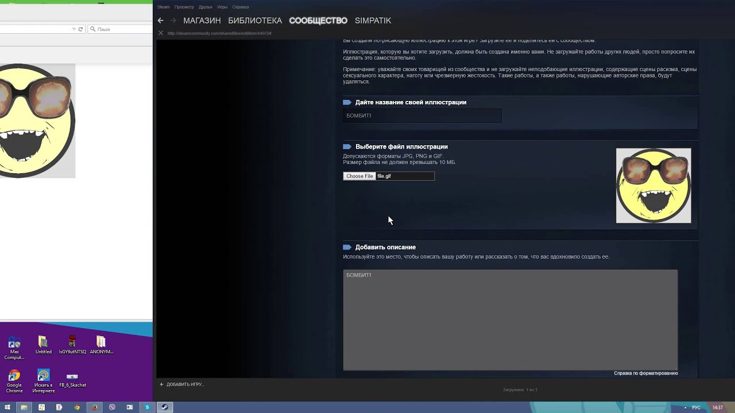Switch to the МАГАЗИН tab
Viewport: 735px width, 413px height.
[202, 21]
